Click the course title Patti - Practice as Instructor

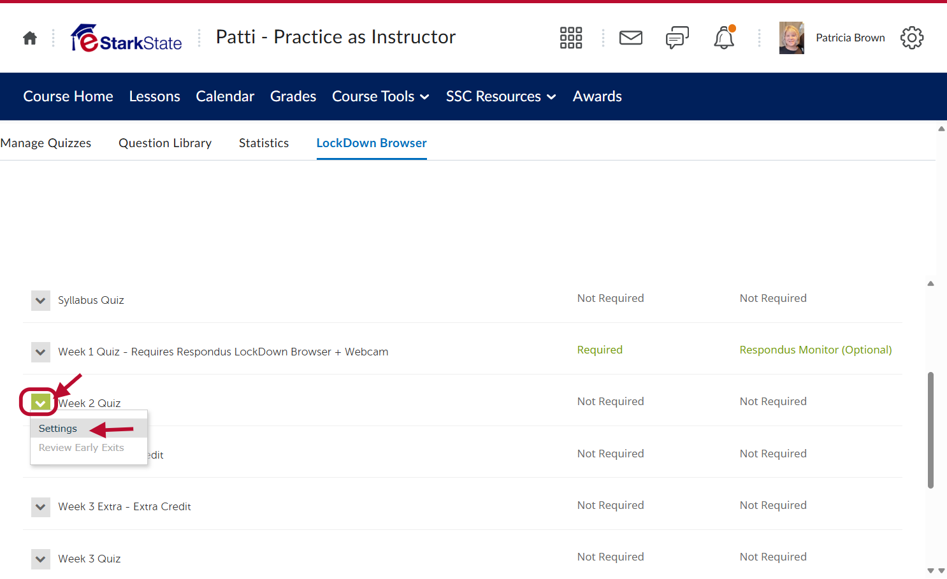click(336, 37)
